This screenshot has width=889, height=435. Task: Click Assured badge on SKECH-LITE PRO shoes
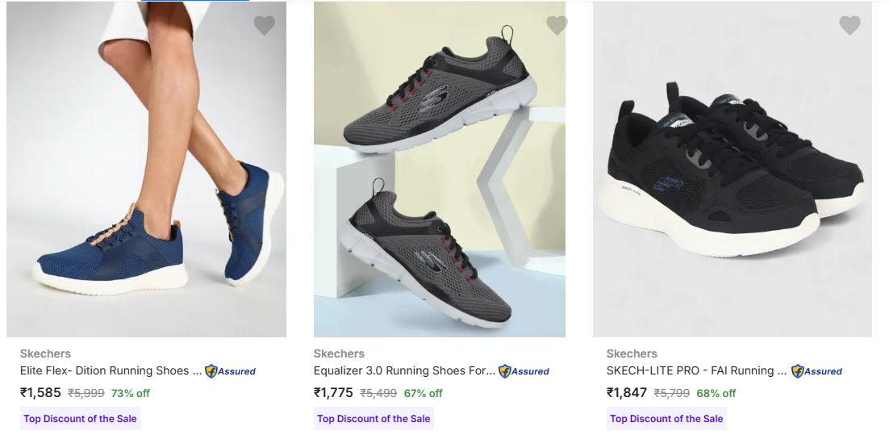816,371
